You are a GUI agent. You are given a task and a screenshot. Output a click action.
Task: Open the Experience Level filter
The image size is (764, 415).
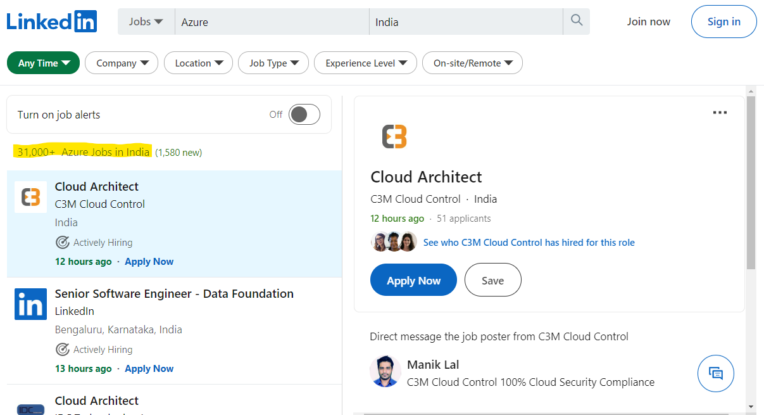(x=365, y=63)
